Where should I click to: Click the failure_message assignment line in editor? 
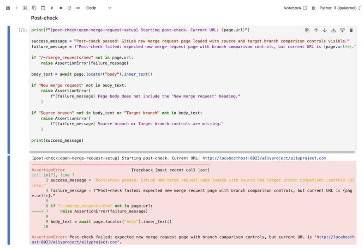(194, 47)
